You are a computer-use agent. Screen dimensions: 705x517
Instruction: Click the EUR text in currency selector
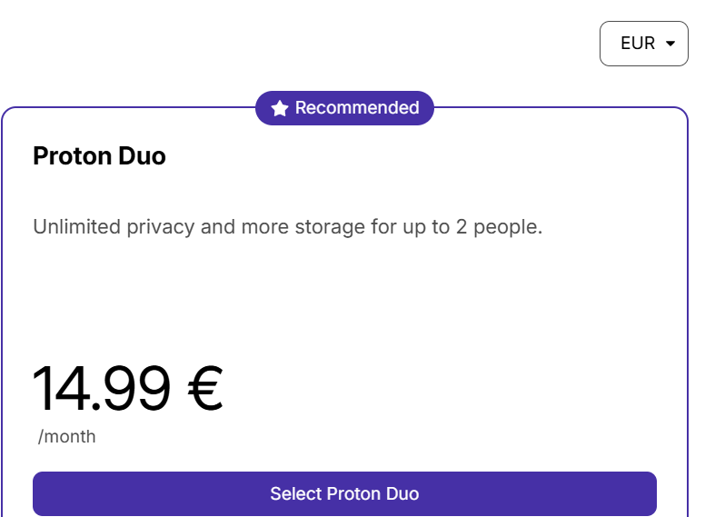point(638,44)
